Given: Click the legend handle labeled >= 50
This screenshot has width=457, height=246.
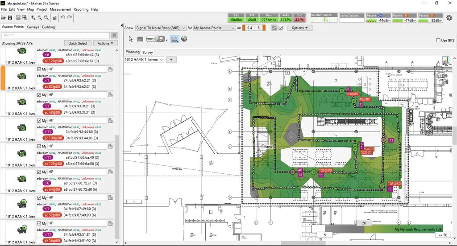Looking at the screenshot, I should click(443, 235).
